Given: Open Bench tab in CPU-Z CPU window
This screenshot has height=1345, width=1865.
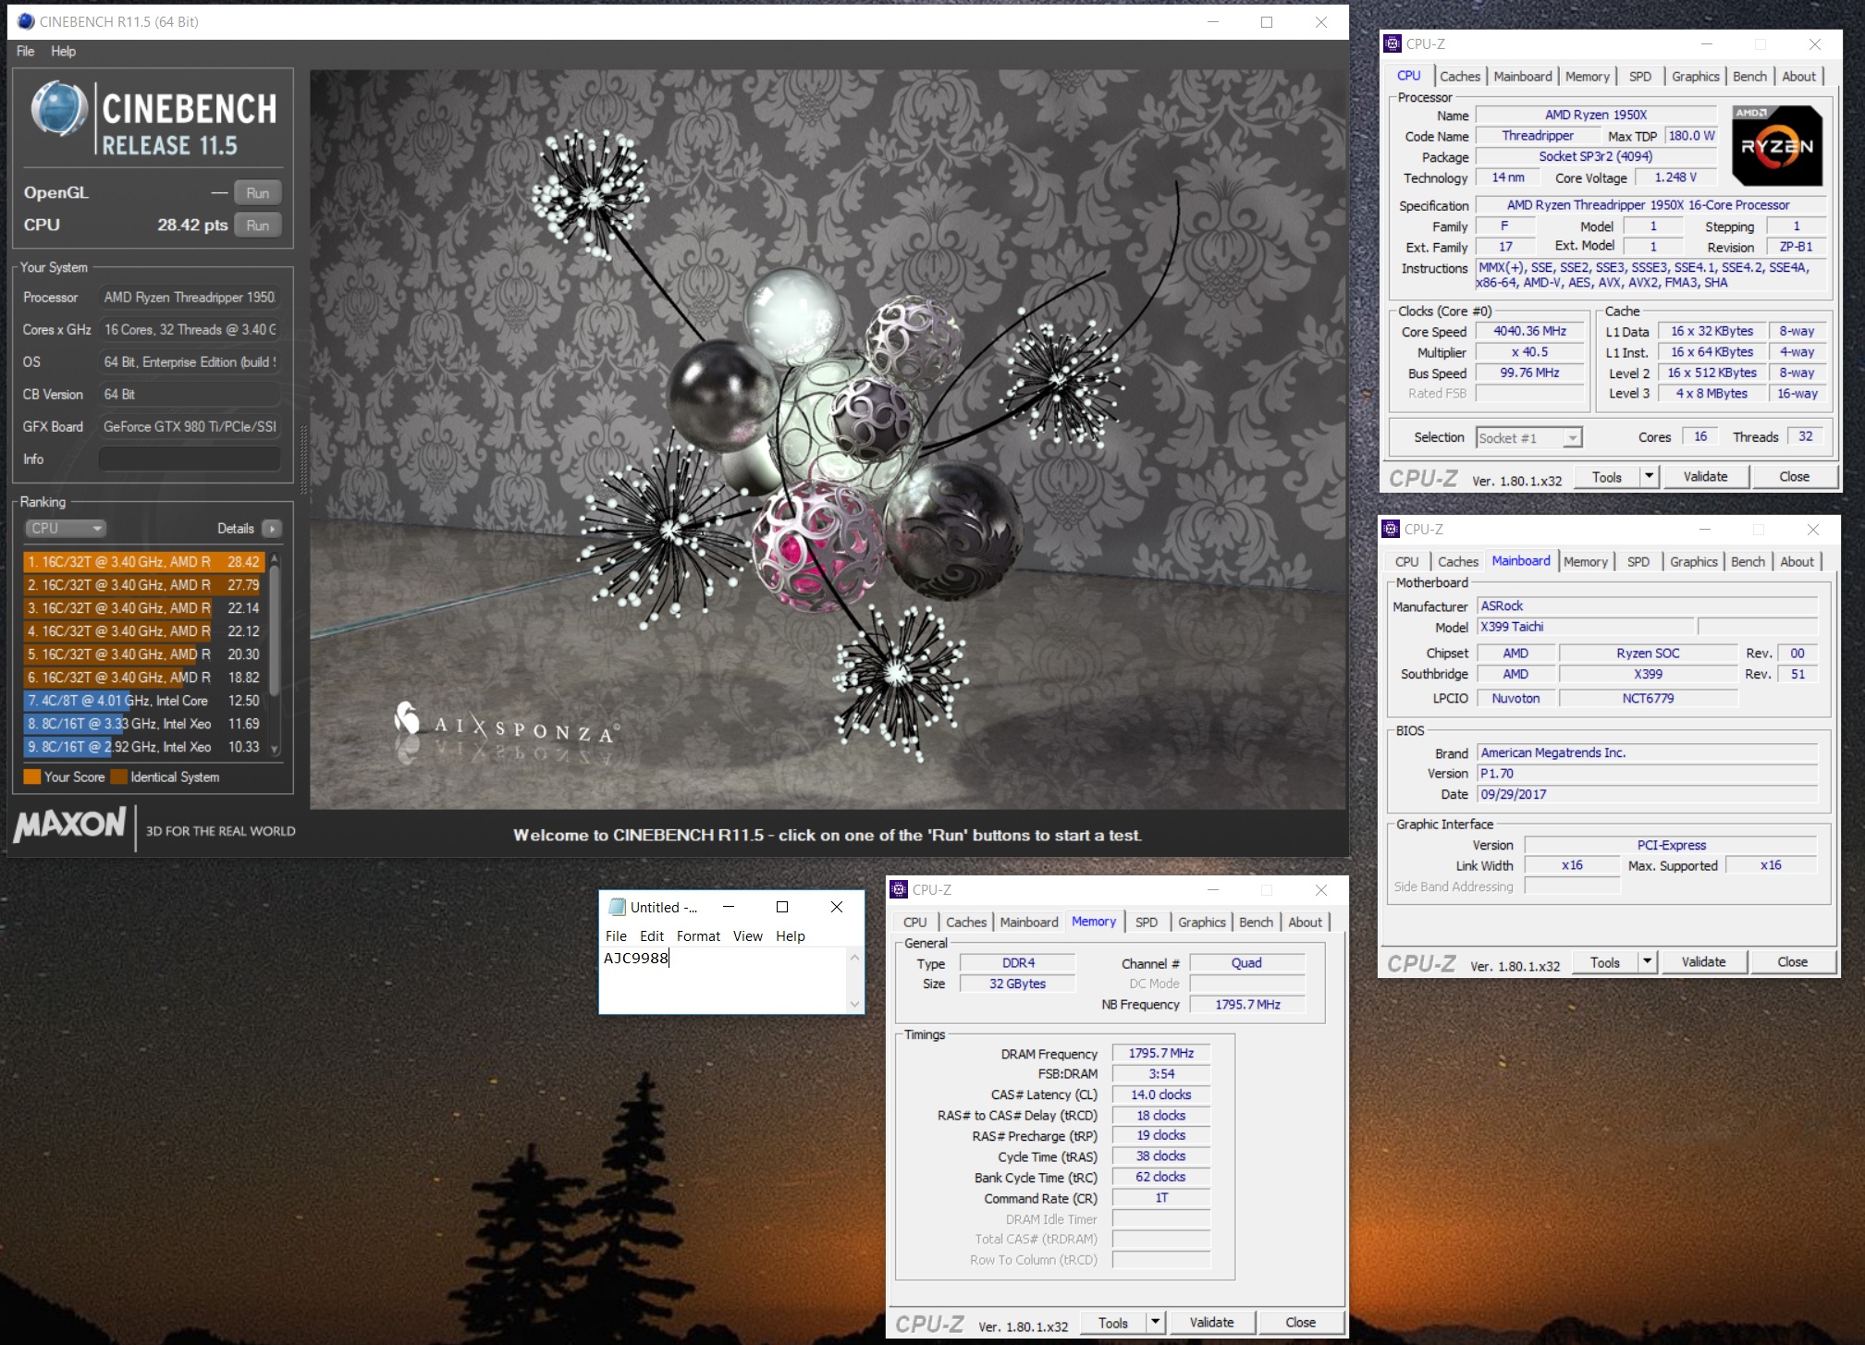Looking at the screenshot, I should 1749,77.
